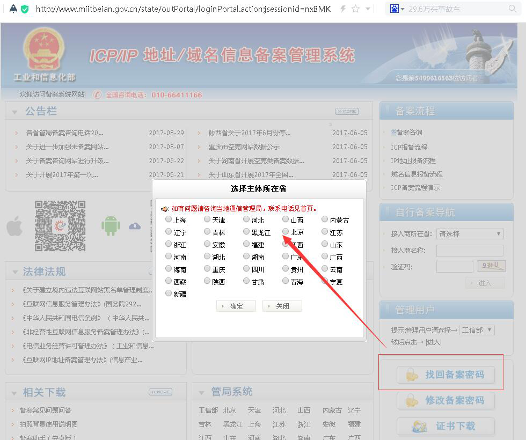Open the 工信部 admin user dropdown
The width and height of the screenshot is (526, 440).
pos(477,330)
